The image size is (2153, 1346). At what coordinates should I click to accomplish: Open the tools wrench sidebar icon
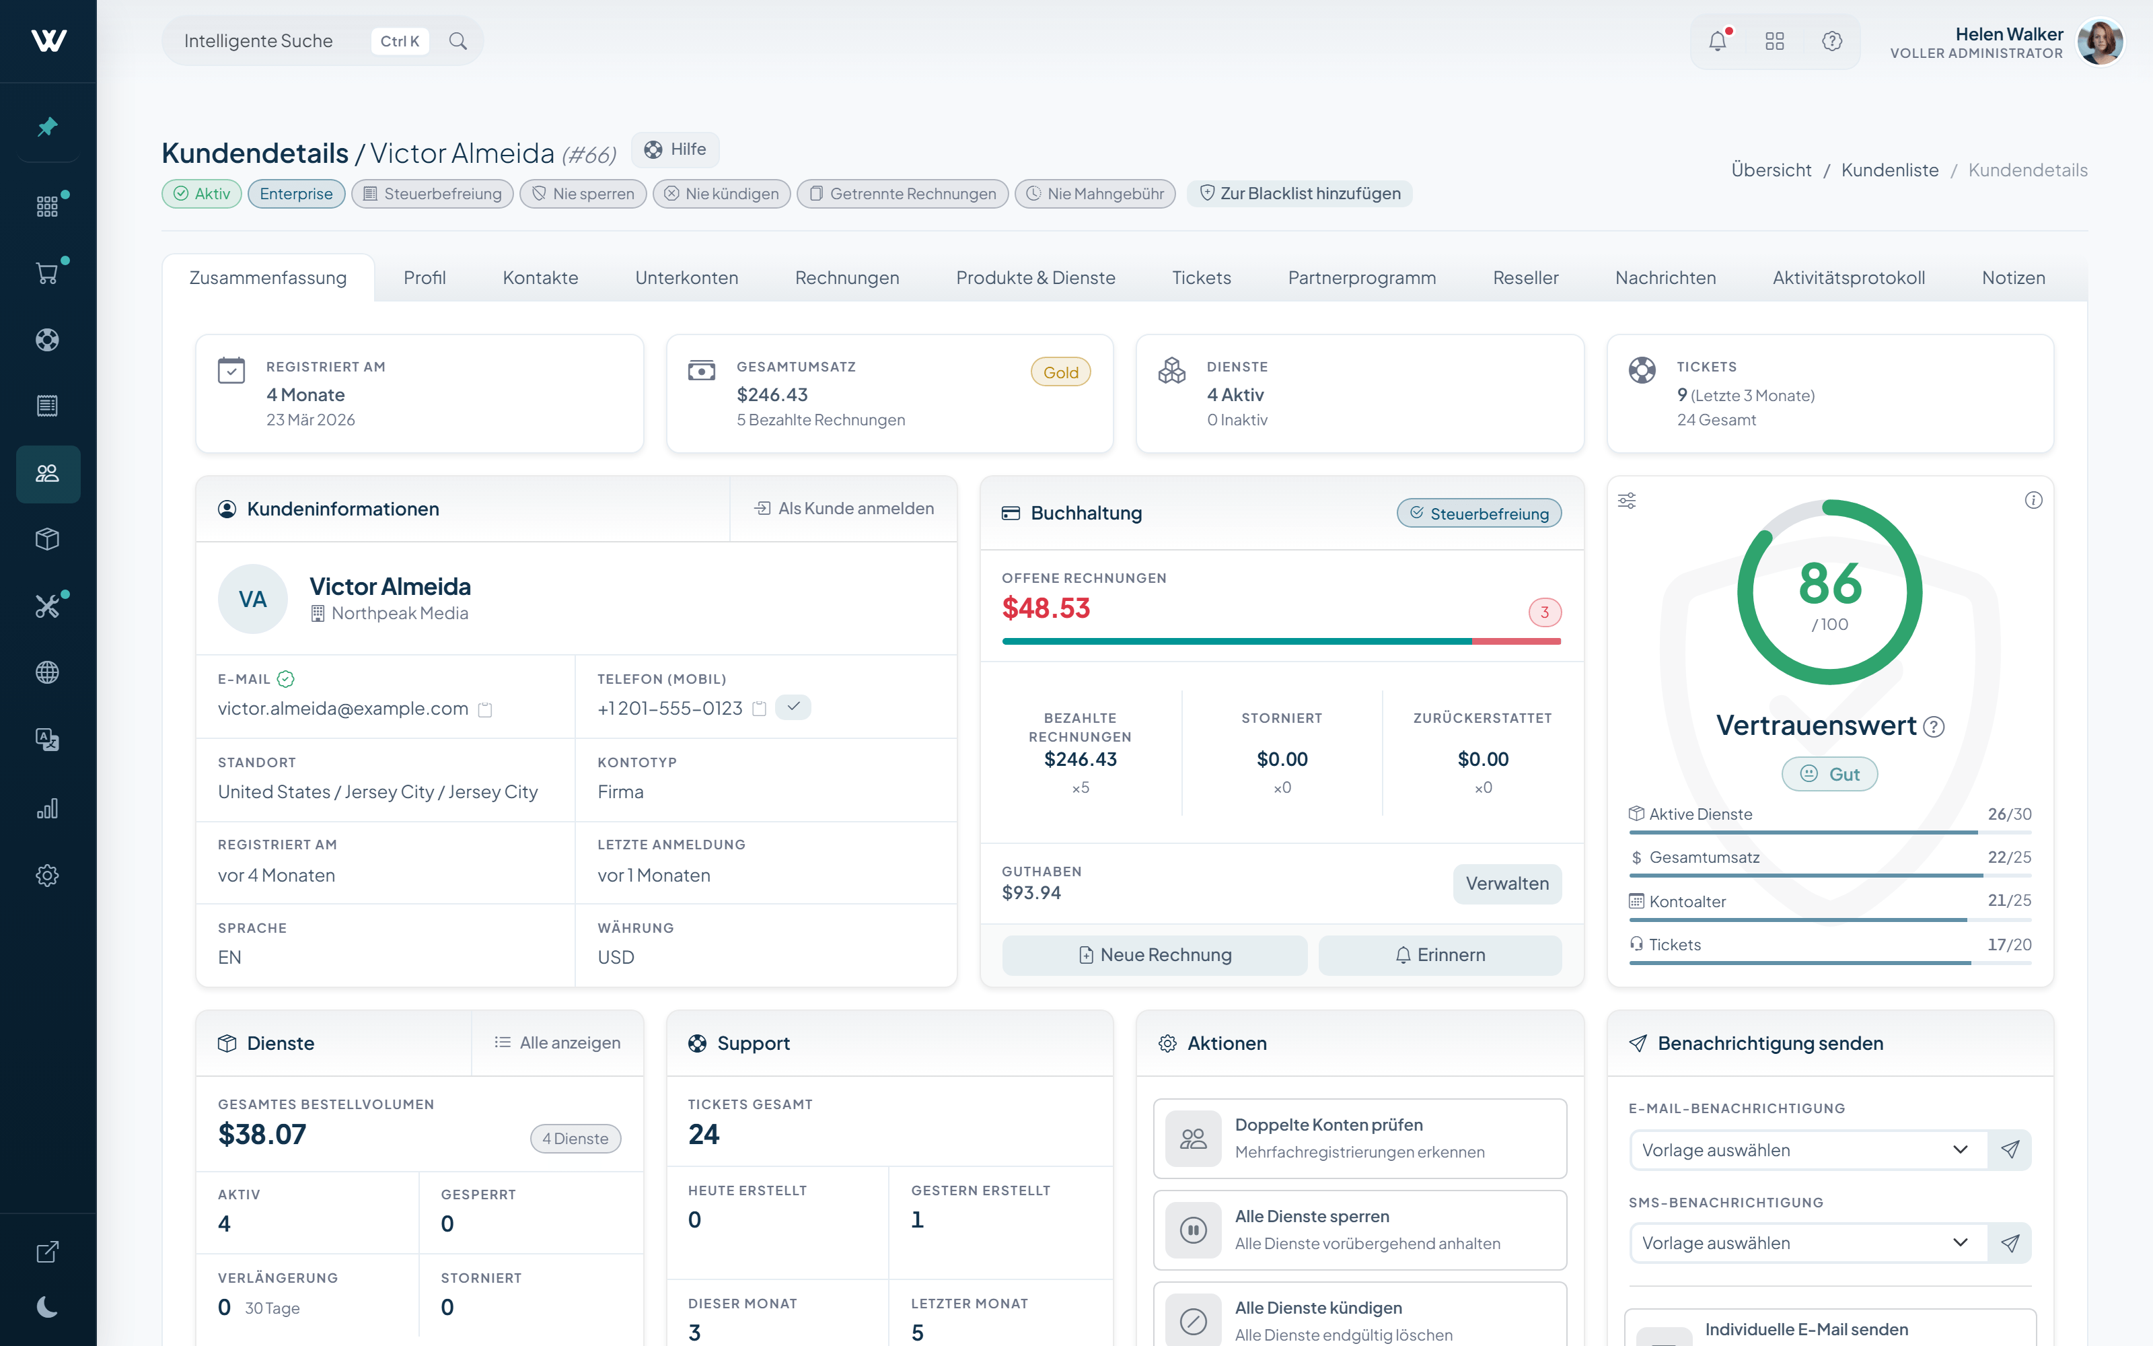click(x=48, y=606)
